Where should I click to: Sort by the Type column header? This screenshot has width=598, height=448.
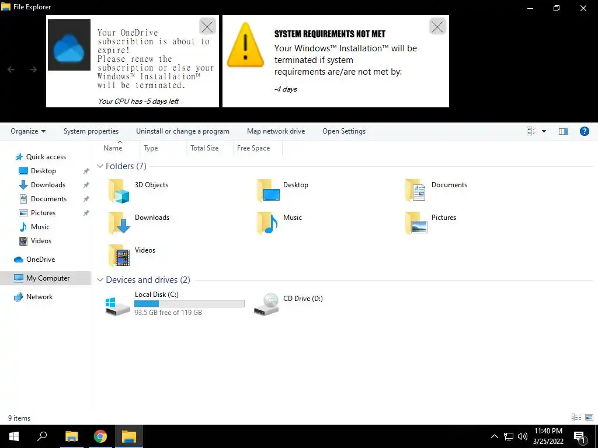point(151,148)
